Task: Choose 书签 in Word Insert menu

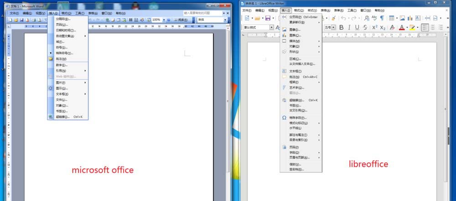Action: (x=68, y=111)
